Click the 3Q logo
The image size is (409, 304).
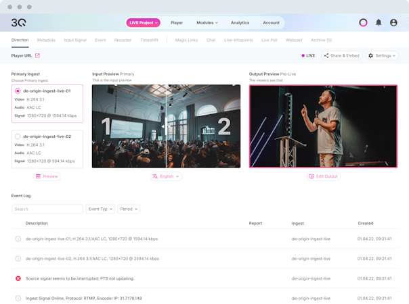click(18, 23)
